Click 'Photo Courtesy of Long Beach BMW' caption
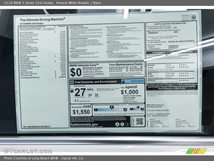Viewport: 214px width, 161px height. (31, 158)
